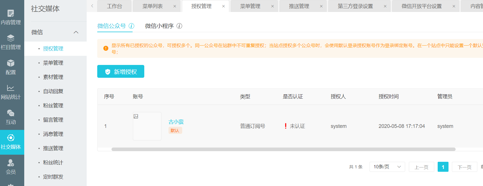Click the 社交媒体 panel title
The width and height of the screenshot is (483, 186).
coord(45,9)
